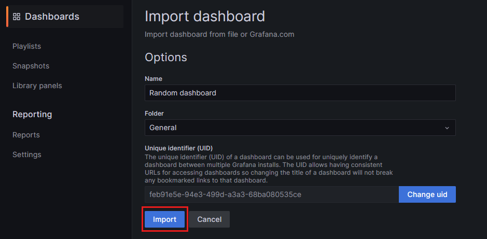Image resolution: width=487 pixels, height=239 pixels.
Task: Click the greyed-out UID text field
Action: [271, 194]
